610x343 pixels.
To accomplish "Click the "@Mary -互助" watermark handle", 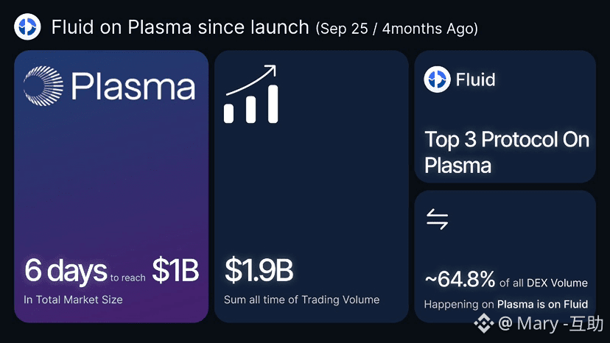I will tap(550, 323).
